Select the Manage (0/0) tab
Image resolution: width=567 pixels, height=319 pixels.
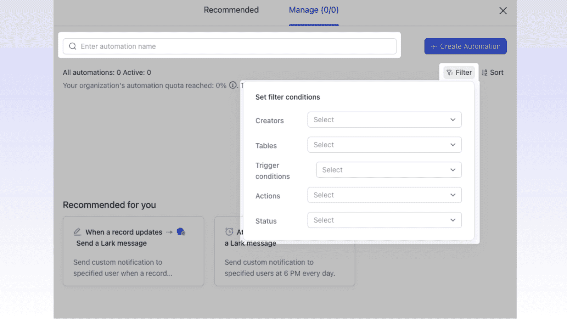point(313,10)
